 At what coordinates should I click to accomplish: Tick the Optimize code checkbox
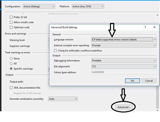point(11,27)
